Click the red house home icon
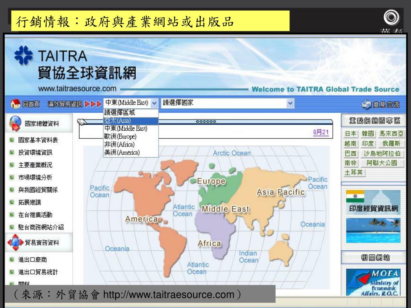Screen dimensions: 411x308 point(15,104)
